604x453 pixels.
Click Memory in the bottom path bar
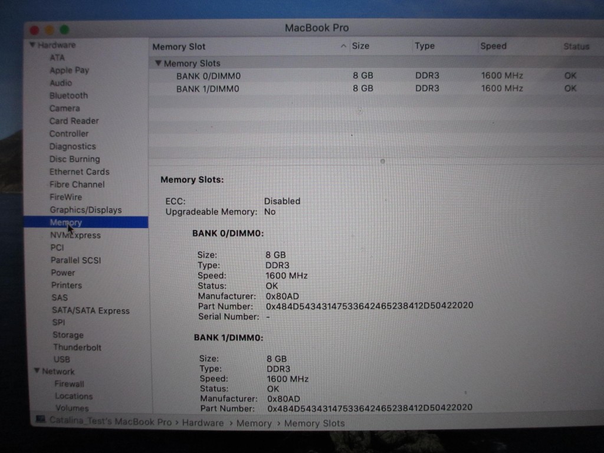point(254,424)
